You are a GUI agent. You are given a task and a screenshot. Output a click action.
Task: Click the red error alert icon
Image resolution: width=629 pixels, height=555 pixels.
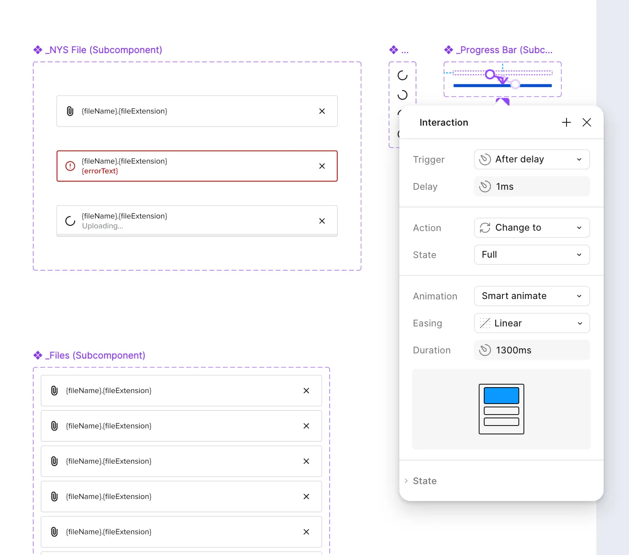pos(70,166)
